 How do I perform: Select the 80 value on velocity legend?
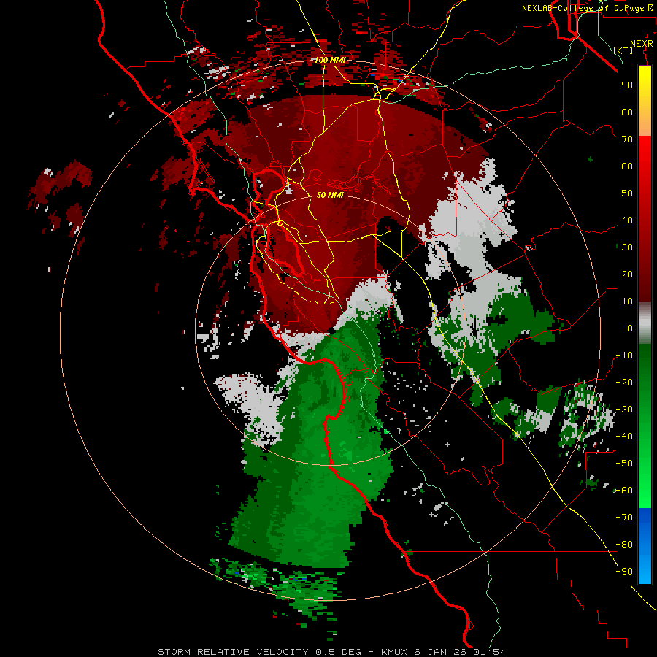627,112
